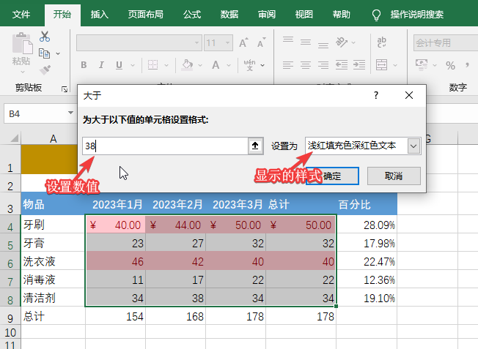This screenshot has width=478, height=349.
Task: Click the lightbulb Tell Me icon
Action: (377, 15)
